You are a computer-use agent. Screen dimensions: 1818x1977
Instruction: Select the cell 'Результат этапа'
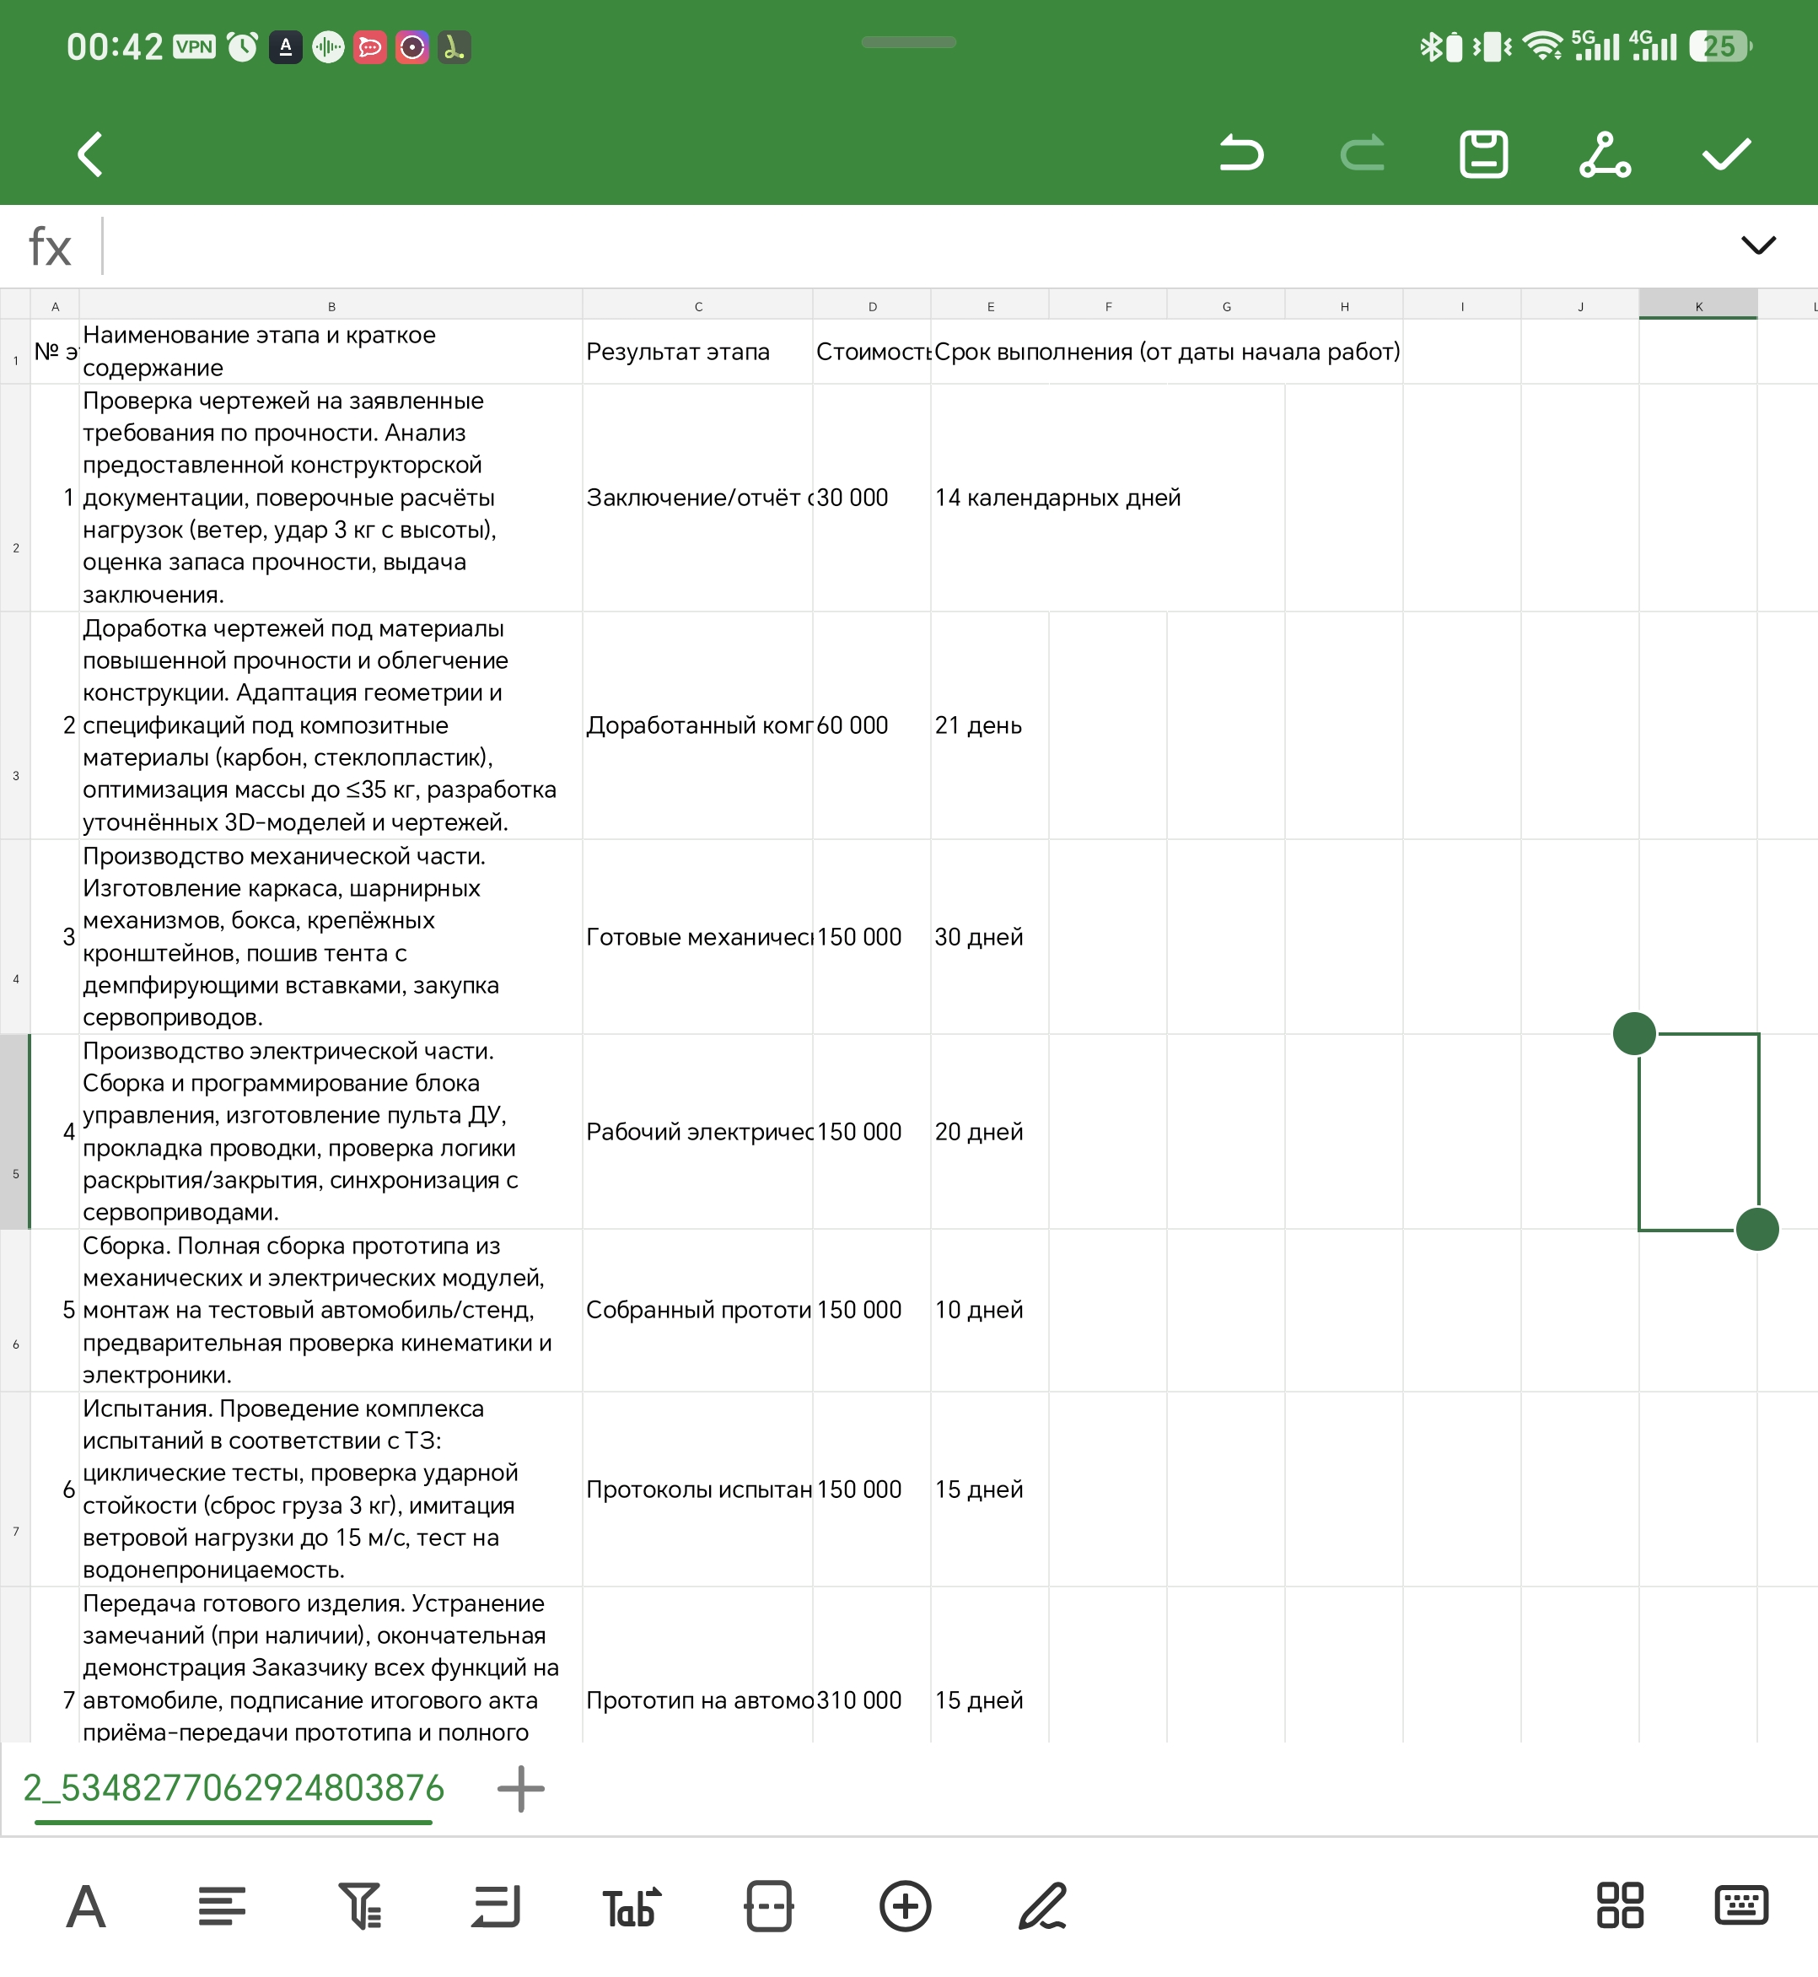[698, 352]
